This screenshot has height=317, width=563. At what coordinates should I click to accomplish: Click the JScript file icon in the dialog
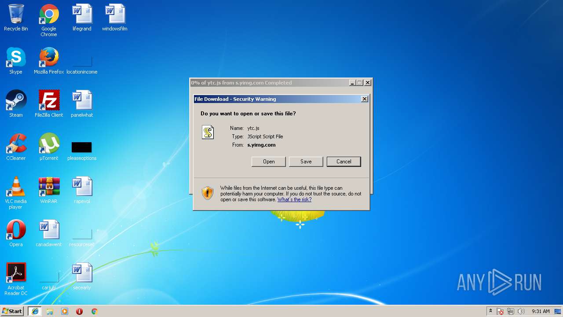coord(208,132)
